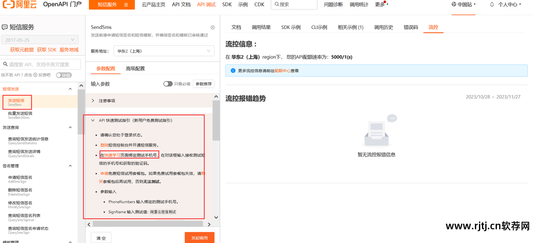Toggle the 详细 switch in sidebar

pyautogui.click(x=64, y=75)
